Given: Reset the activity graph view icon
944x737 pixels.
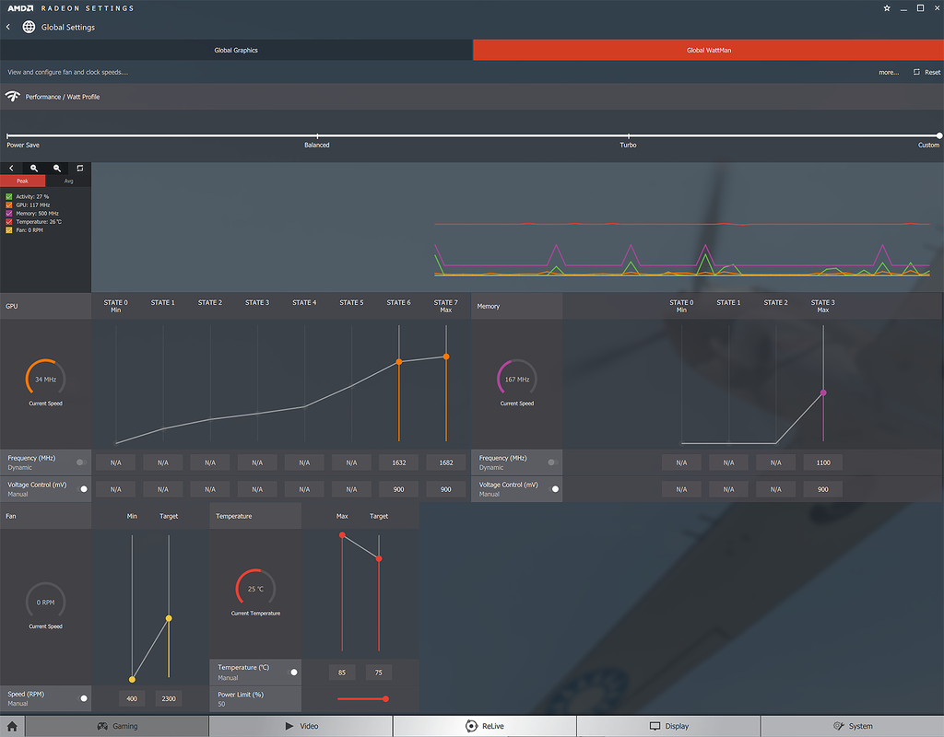Looking at the screenshot, I should tap(80, 169).
